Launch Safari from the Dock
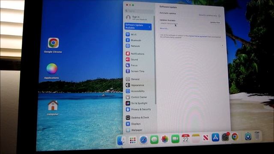The height and width of the screenshot is (154, 274). tap(143, 140)
